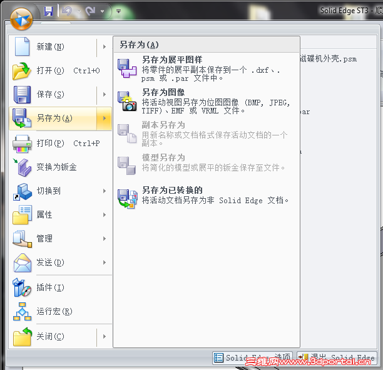Open Customize Quick Access Toolbar dropdown
Screen dimensions: 383x370
[x=118, y=11]
